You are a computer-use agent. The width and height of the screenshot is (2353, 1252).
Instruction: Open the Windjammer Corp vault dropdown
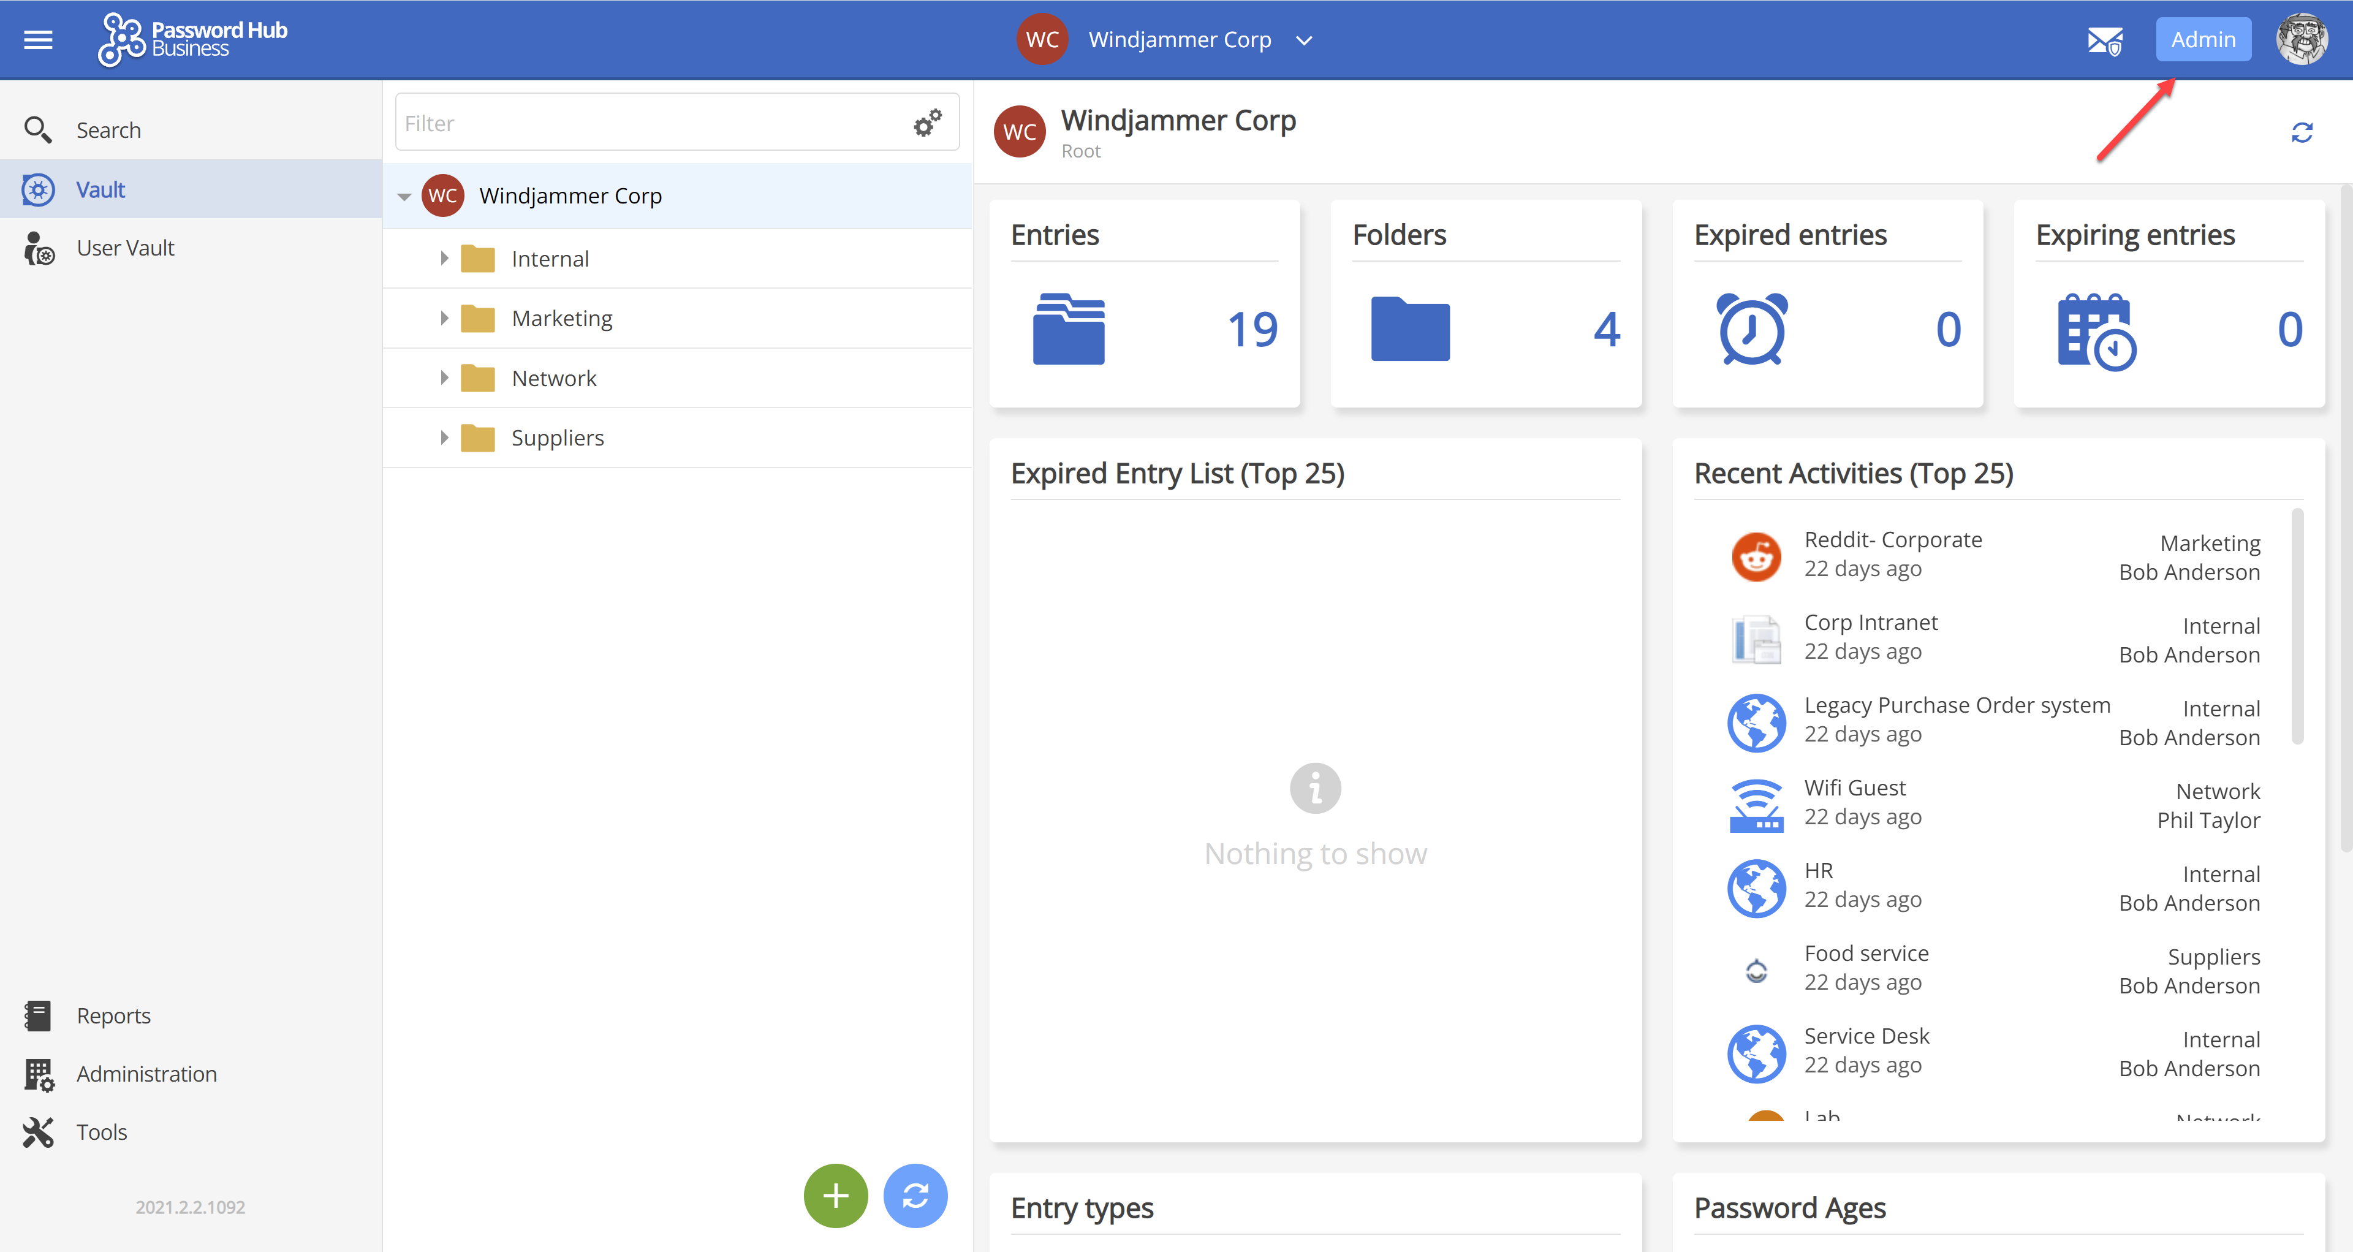pyautogui.click(x=1303, y=40)
